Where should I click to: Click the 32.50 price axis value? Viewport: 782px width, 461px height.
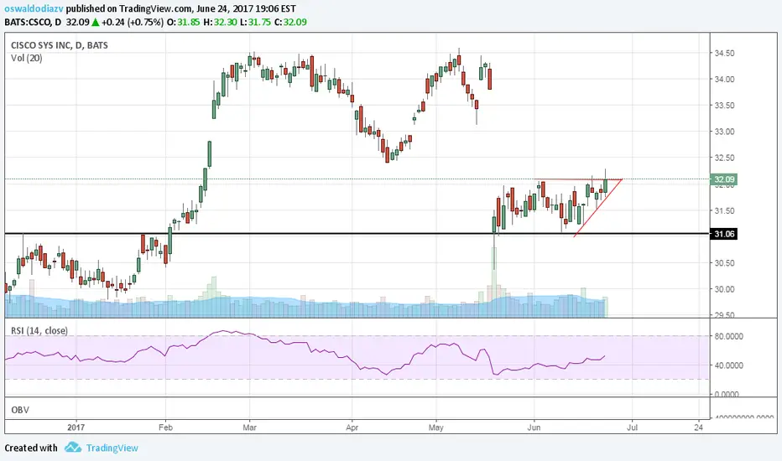[x=724, y=158]
